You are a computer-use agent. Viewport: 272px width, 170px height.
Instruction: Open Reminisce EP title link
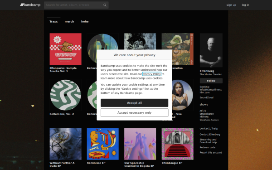pyautogui.click(x=96, y=163)
